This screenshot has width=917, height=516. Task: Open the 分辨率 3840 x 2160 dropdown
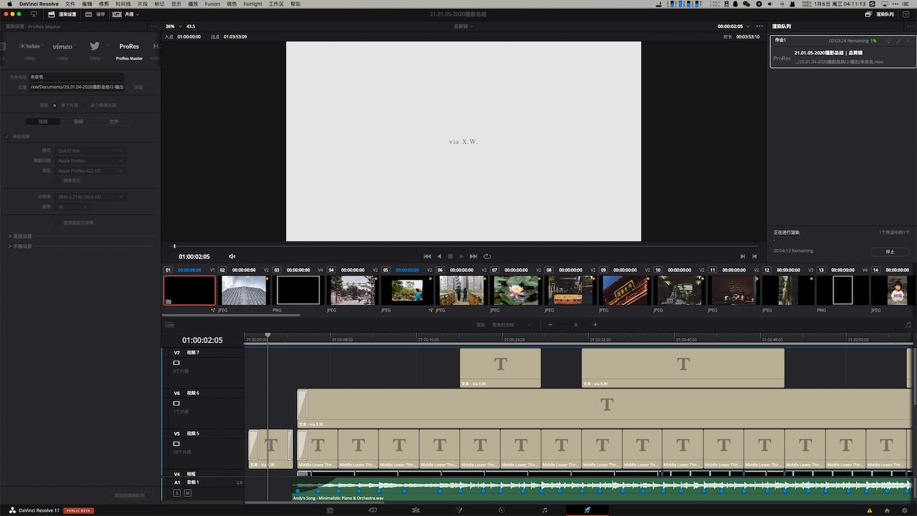click(x=89, y=196)
